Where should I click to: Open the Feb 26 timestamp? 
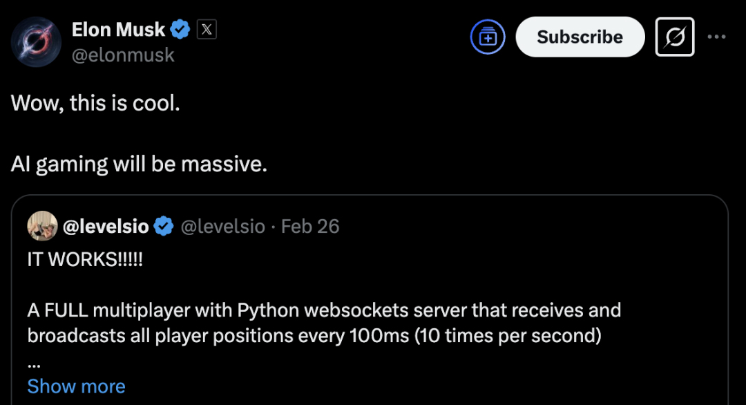[x=310, y=227]
